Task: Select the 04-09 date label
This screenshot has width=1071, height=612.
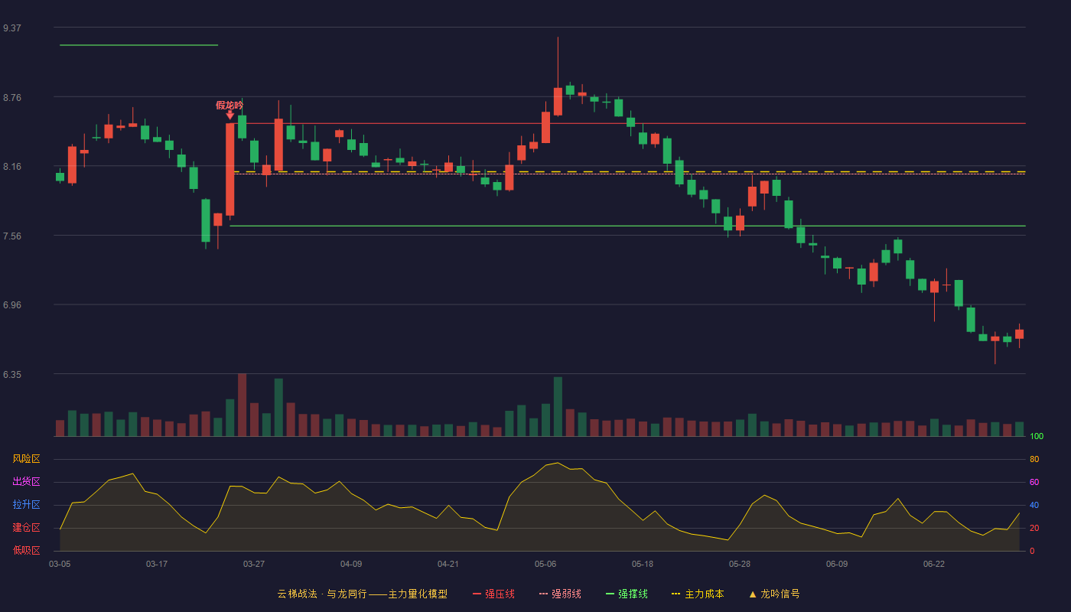Action: click(351, 565)
